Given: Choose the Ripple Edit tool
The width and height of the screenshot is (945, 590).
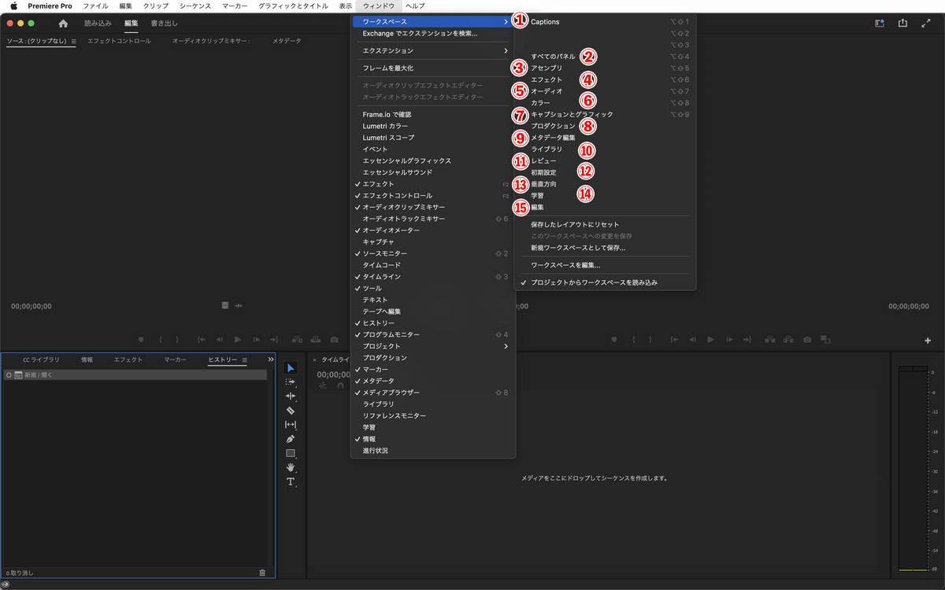Looking at the screenshot, I should point(291,396).
